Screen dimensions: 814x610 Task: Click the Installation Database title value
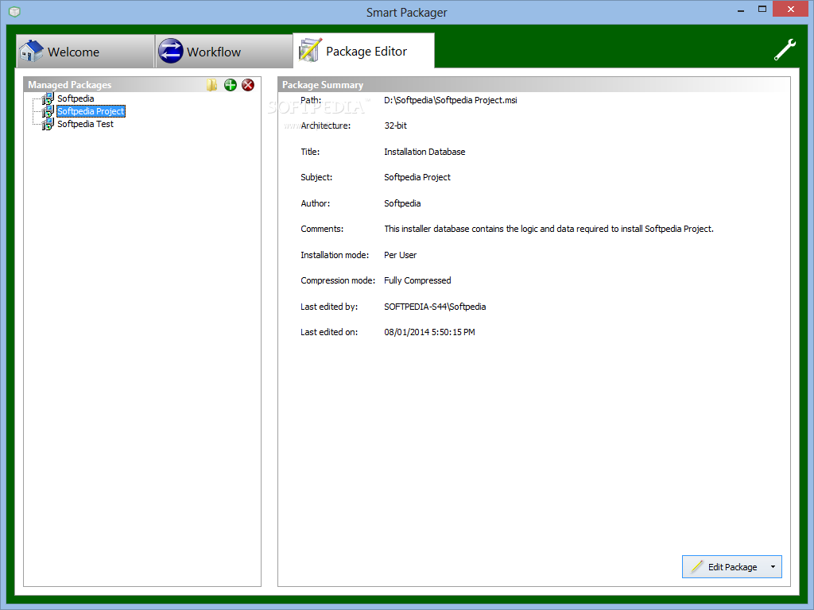[x=424, y=152]
